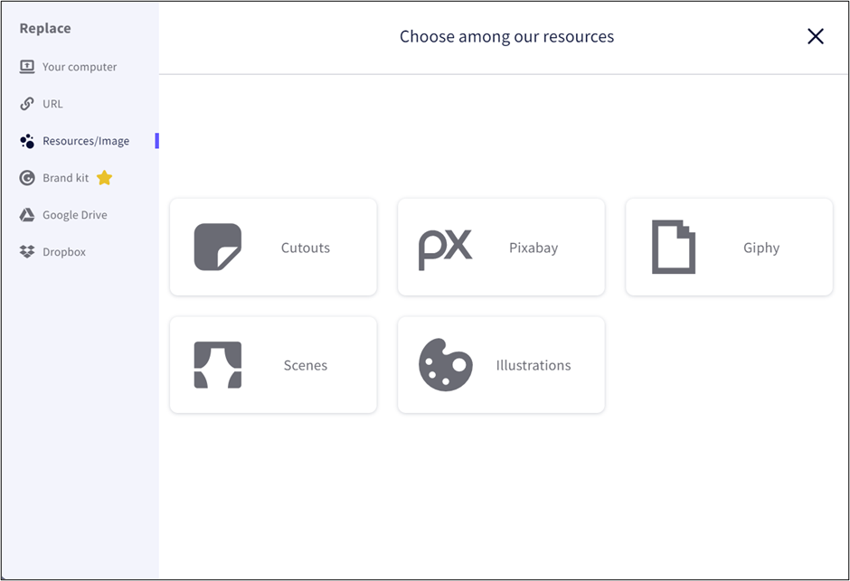Open the Illustrations card label

point(534,365)
